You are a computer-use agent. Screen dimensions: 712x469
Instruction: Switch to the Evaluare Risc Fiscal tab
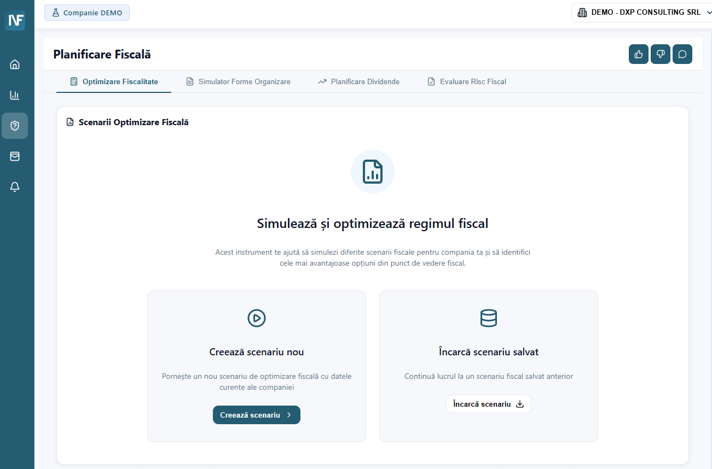pos(467,82)
